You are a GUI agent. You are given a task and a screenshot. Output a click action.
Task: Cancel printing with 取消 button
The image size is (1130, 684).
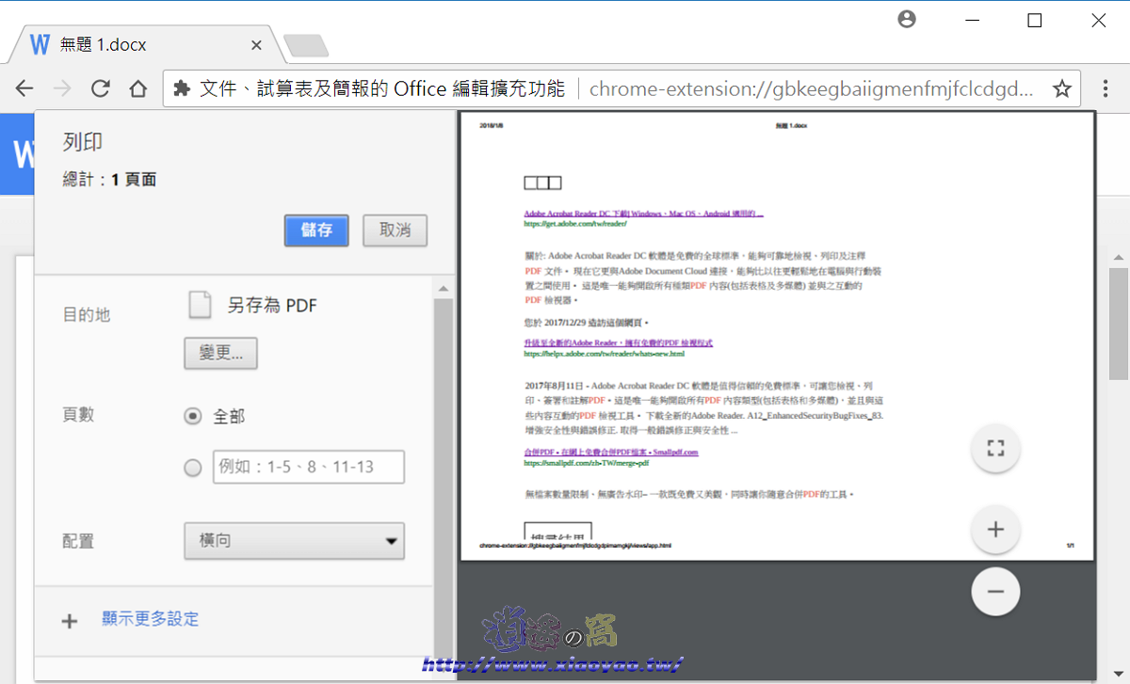pos(395,231)
